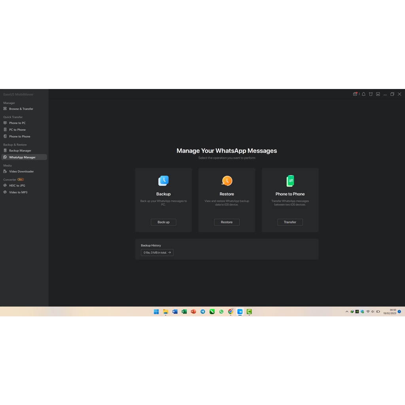Click the orange Restore clock icon
405x405 pixels.
tap(227, 181)
